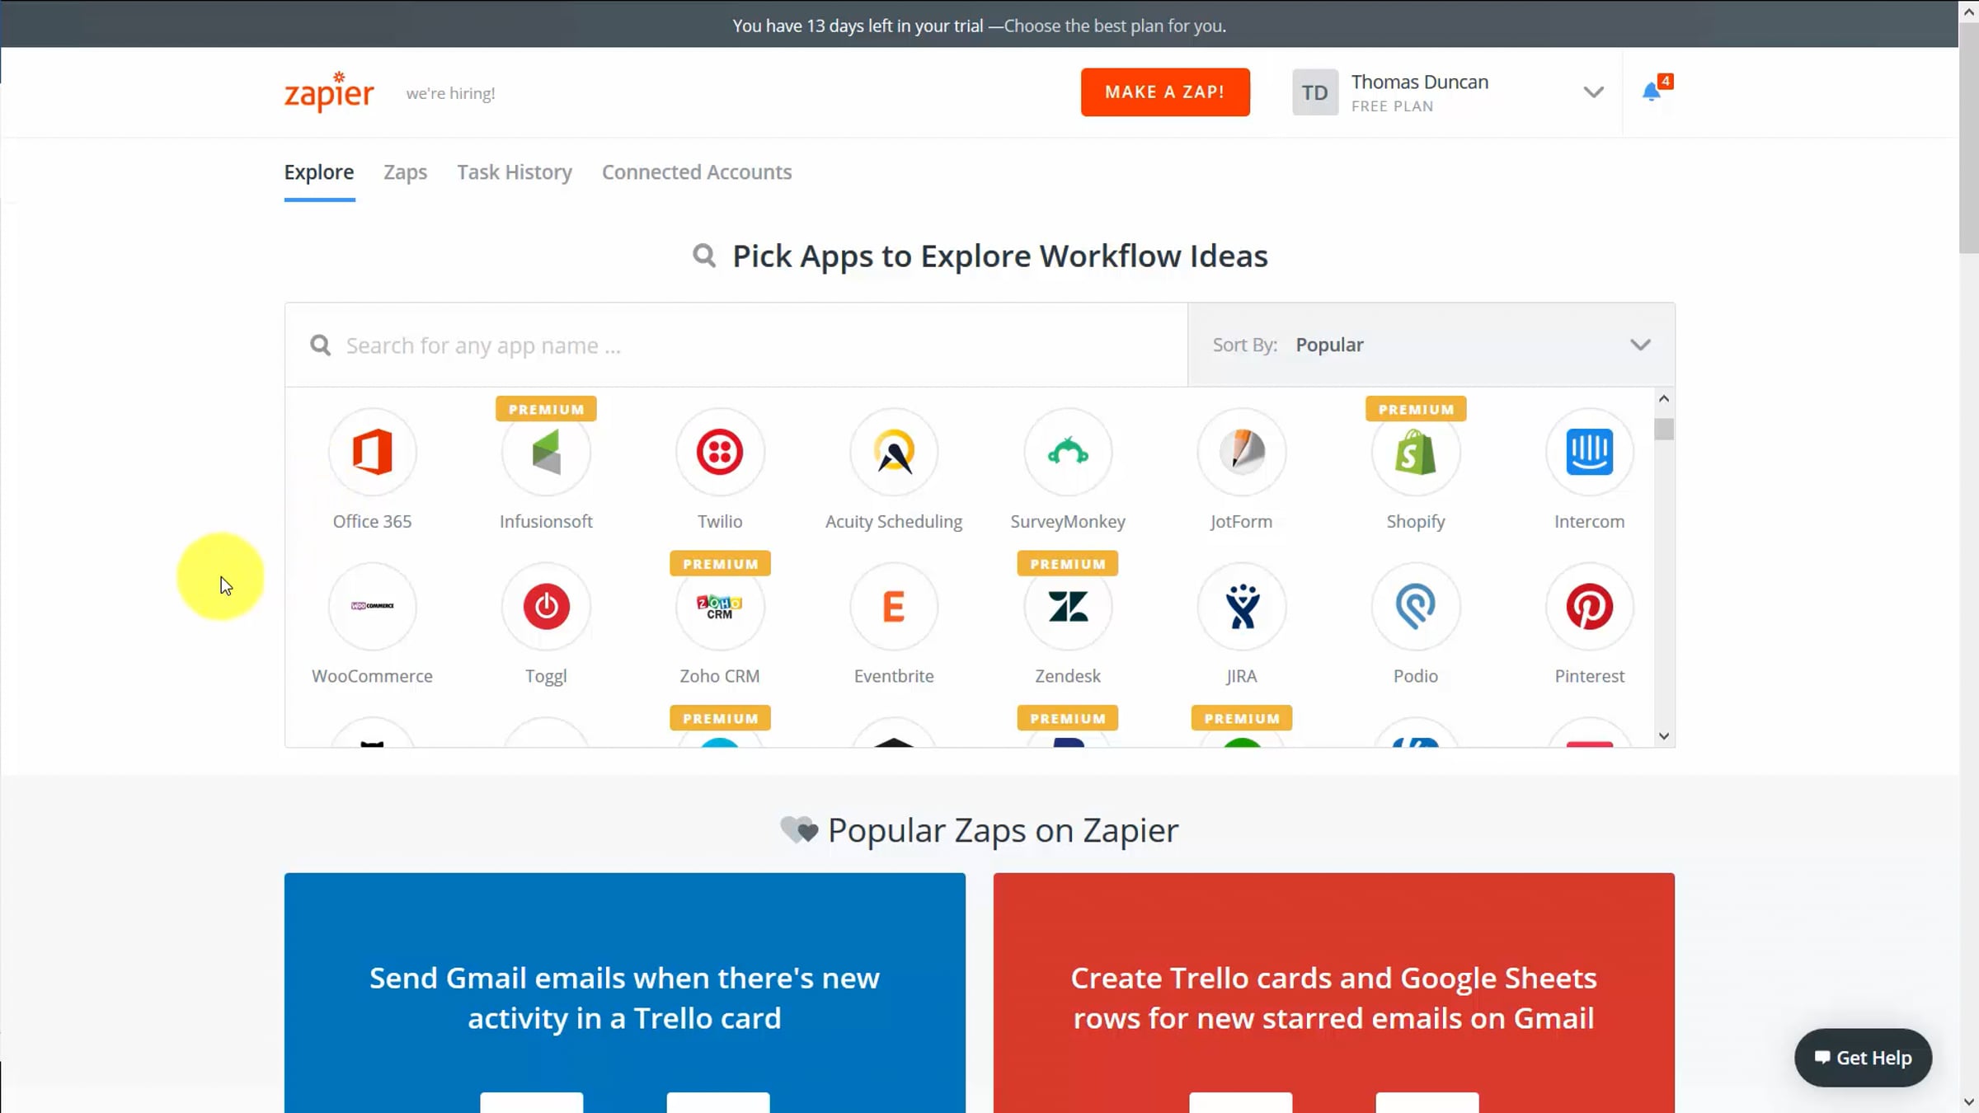Click the app name search field

(x=742, y=345)
